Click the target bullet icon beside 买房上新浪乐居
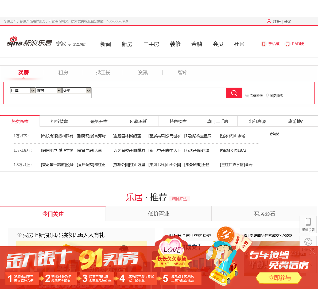This screenshot has height=289, width=318. click(20, 235)
